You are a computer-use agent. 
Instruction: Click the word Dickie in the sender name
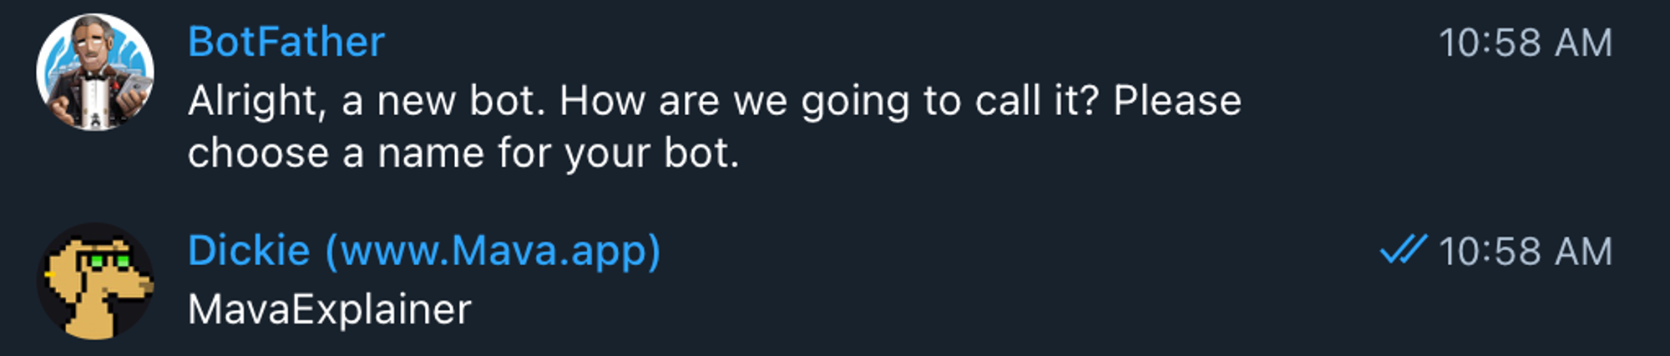(x=248, y=251)
